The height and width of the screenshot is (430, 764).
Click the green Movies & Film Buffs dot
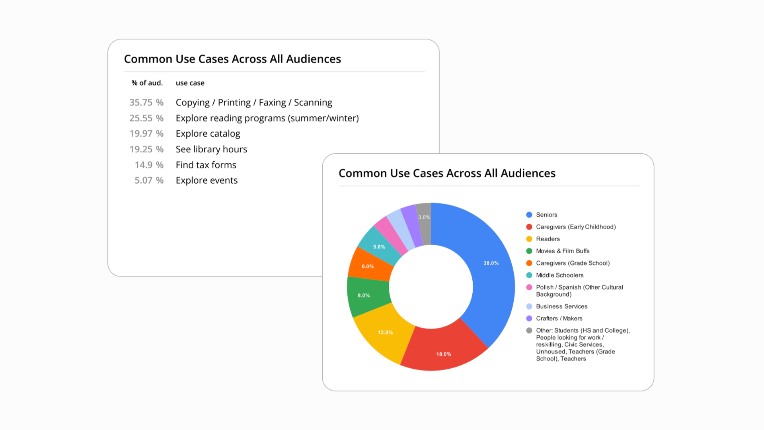point(529,251)
